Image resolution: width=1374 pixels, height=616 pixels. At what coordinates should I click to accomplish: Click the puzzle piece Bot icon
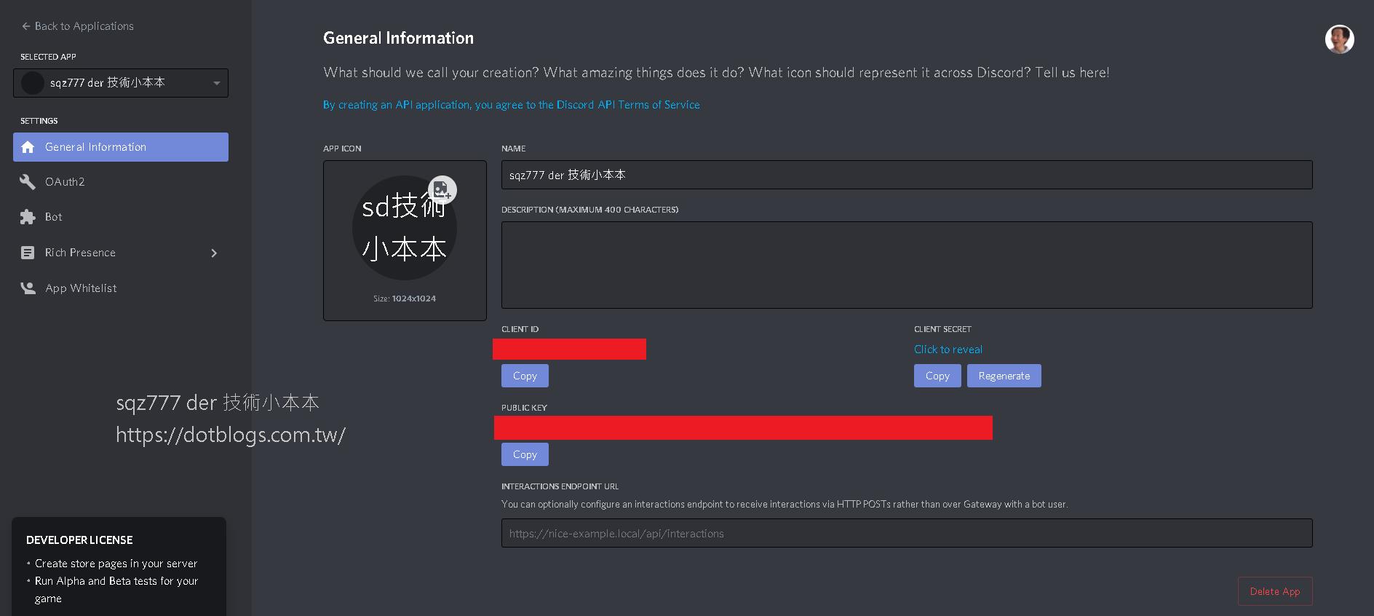[x=28, y=217]
